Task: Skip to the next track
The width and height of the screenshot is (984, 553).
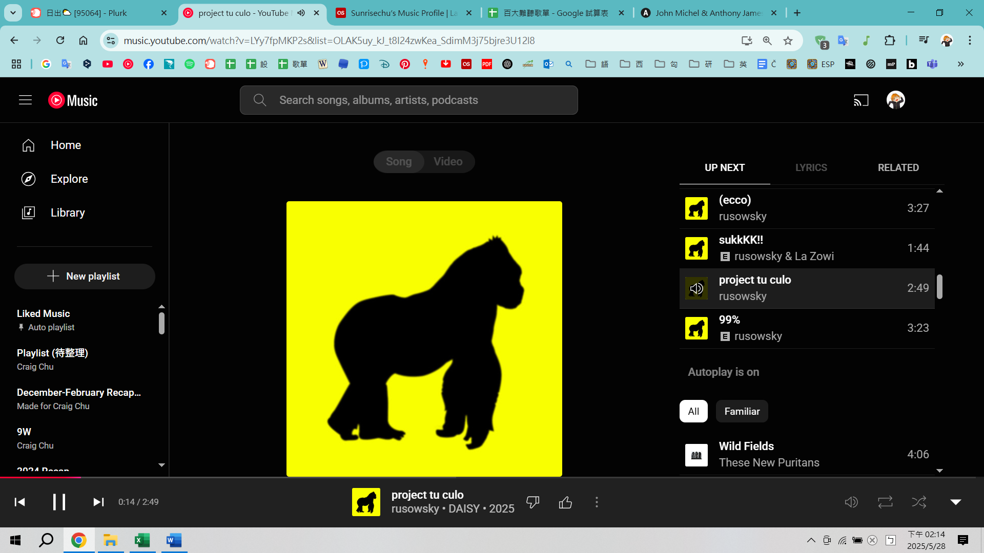Action: pos(98,502)
